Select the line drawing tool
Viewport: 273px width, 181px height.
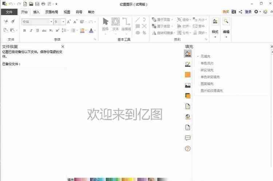click(x=138, y=20)
